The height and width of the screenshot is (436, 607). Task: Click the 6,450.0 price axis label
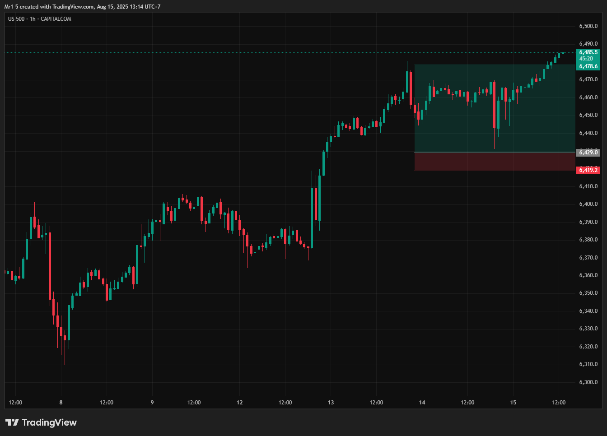(x=588, y=115)
